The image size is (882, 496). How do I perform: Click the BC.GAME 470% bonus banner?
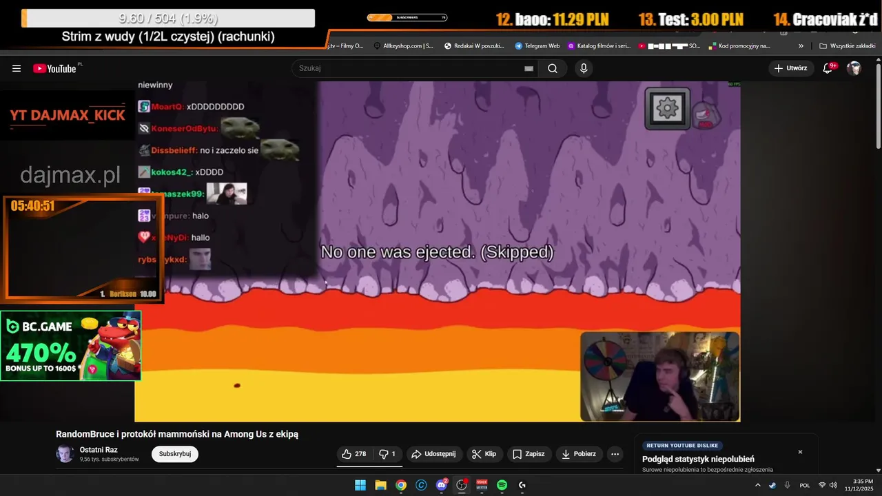pyautogui.click(x=70, y=346)
